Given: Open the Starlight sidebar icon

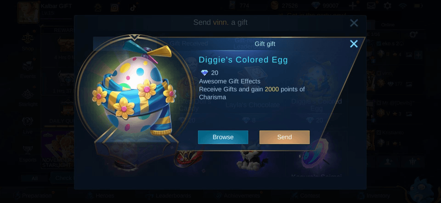Looking at the screenshot, I should 28,97.
